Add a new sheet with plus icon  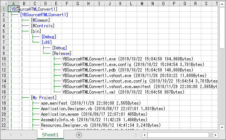coord(79,135)
